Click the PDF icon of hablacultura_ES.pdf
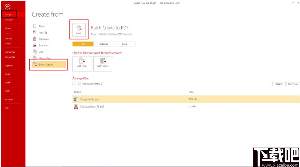This screenshot has width=300, height=167. 76,107
